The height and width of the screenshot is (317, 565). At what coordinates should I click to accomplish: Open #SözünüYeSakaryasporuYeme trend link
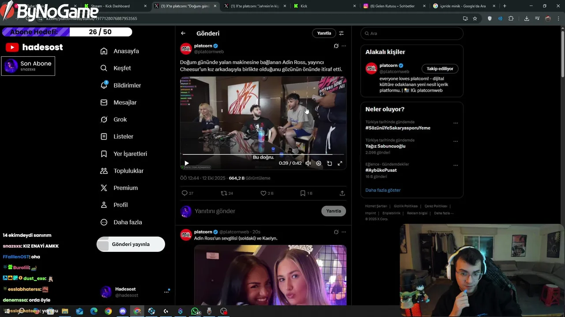coord(398,128)
